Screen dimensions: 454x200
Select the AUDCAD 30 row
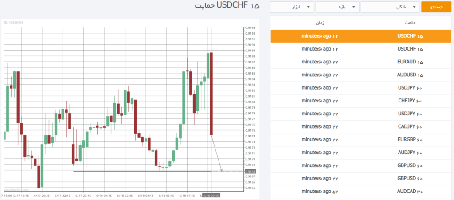click(x=361, y=191)
